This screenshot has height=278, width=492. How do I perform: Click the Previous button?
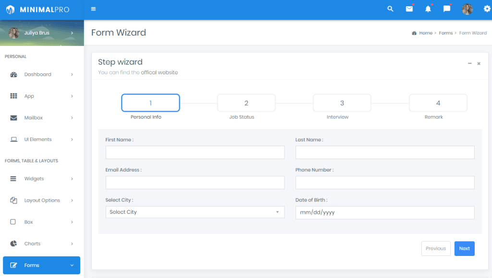coord(436,249)
